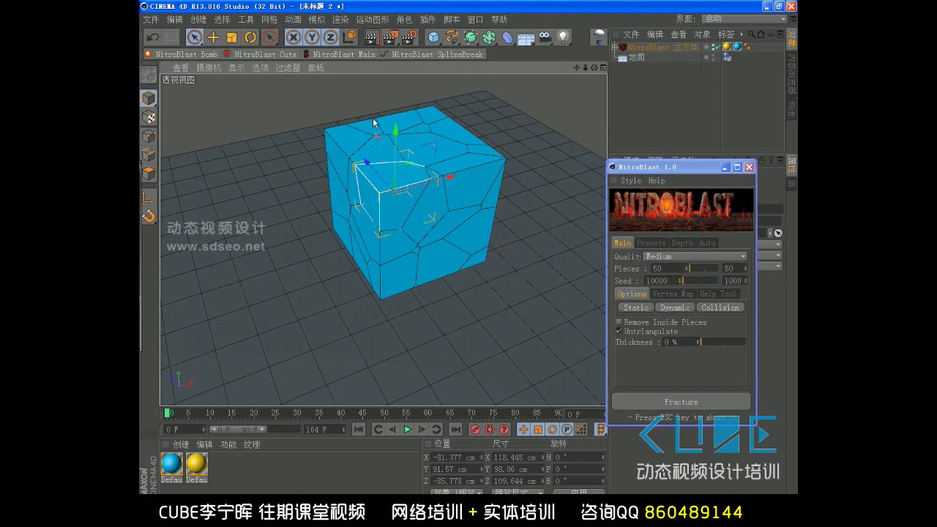Viewport: 937px width, 527px height.
Task: Adjust the Thickness slider
Action: tap(723, 343)
